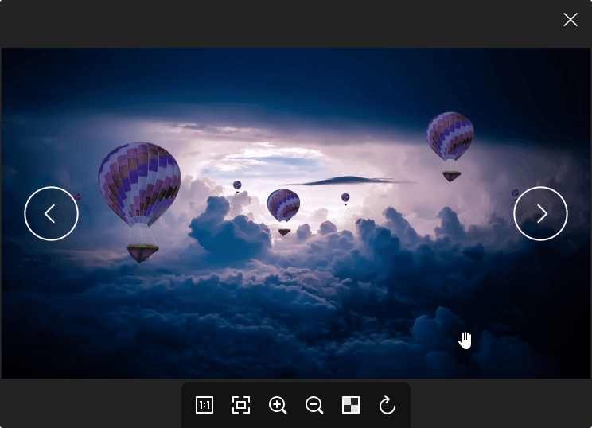The height and width of the screenshot is (428, 592).
Task: Toggle checkerboard transparency background
Action: click(351, 405)
